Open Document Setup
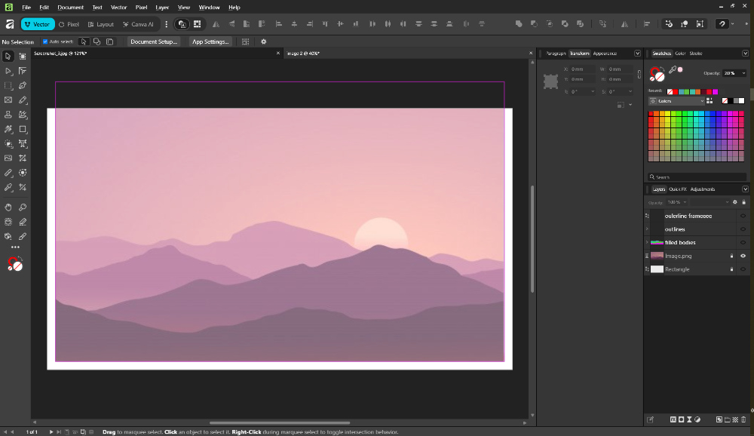Viewport: 754px width, 436px height. (154, 42)
